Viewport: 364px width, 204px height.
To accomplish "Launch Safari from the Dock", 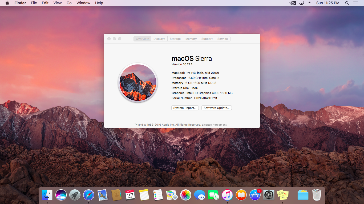I will click(89, 195).
